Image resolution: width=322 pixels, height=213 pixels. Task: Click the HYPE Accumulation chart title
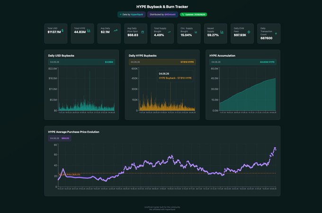[223, 55]
